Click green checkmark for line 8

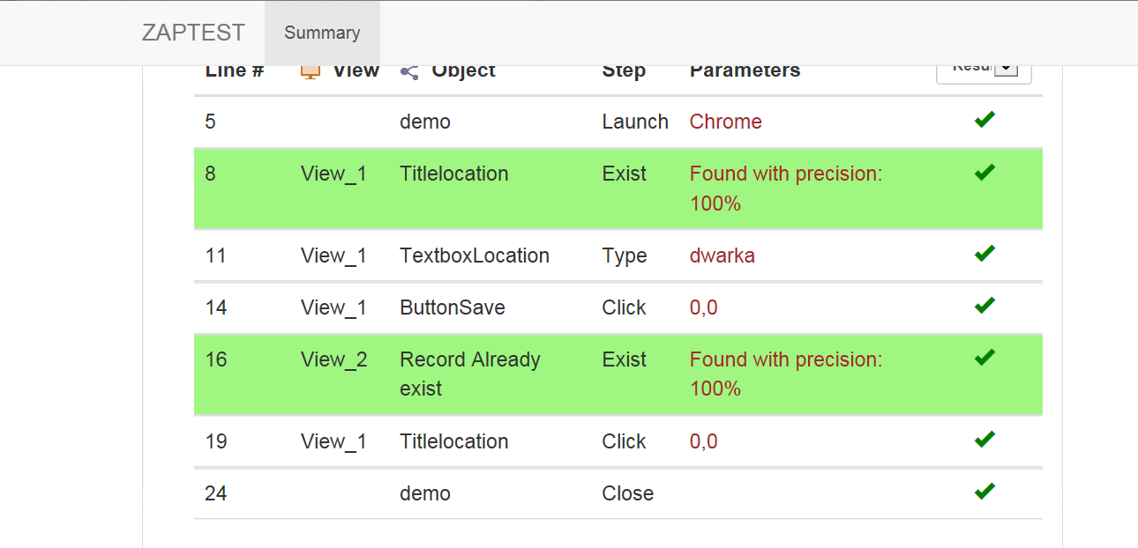click(x=985, y=172)
